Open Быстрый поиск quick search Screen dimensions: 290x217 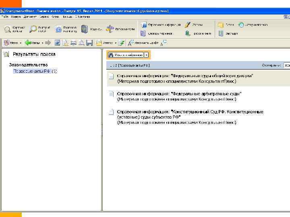pos(40,29)
